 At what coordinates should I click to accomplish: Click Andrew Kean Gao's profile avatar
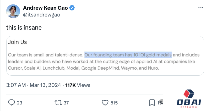click(13, 11)
